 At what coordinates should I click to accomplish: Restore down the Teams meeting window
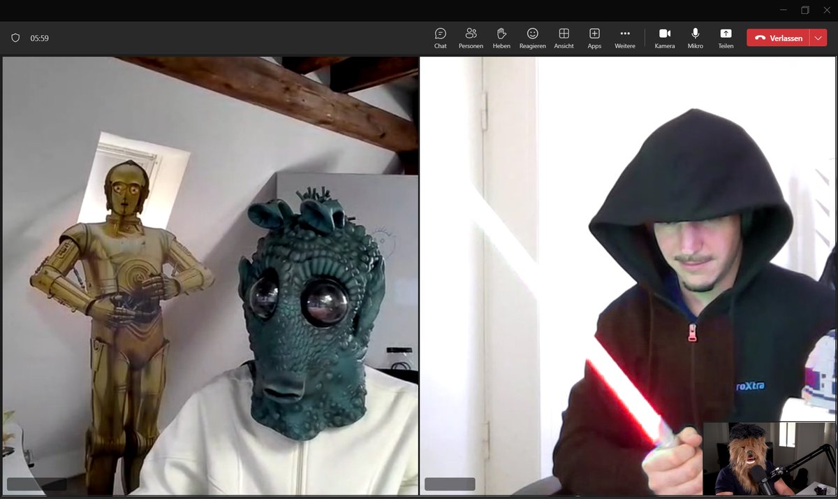click(x=805, y=10)
